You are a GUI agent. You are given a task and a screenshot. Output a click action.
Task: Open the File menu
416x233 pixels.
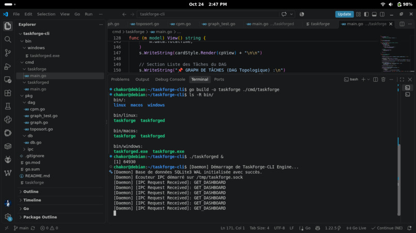click(x=16, y=14)
